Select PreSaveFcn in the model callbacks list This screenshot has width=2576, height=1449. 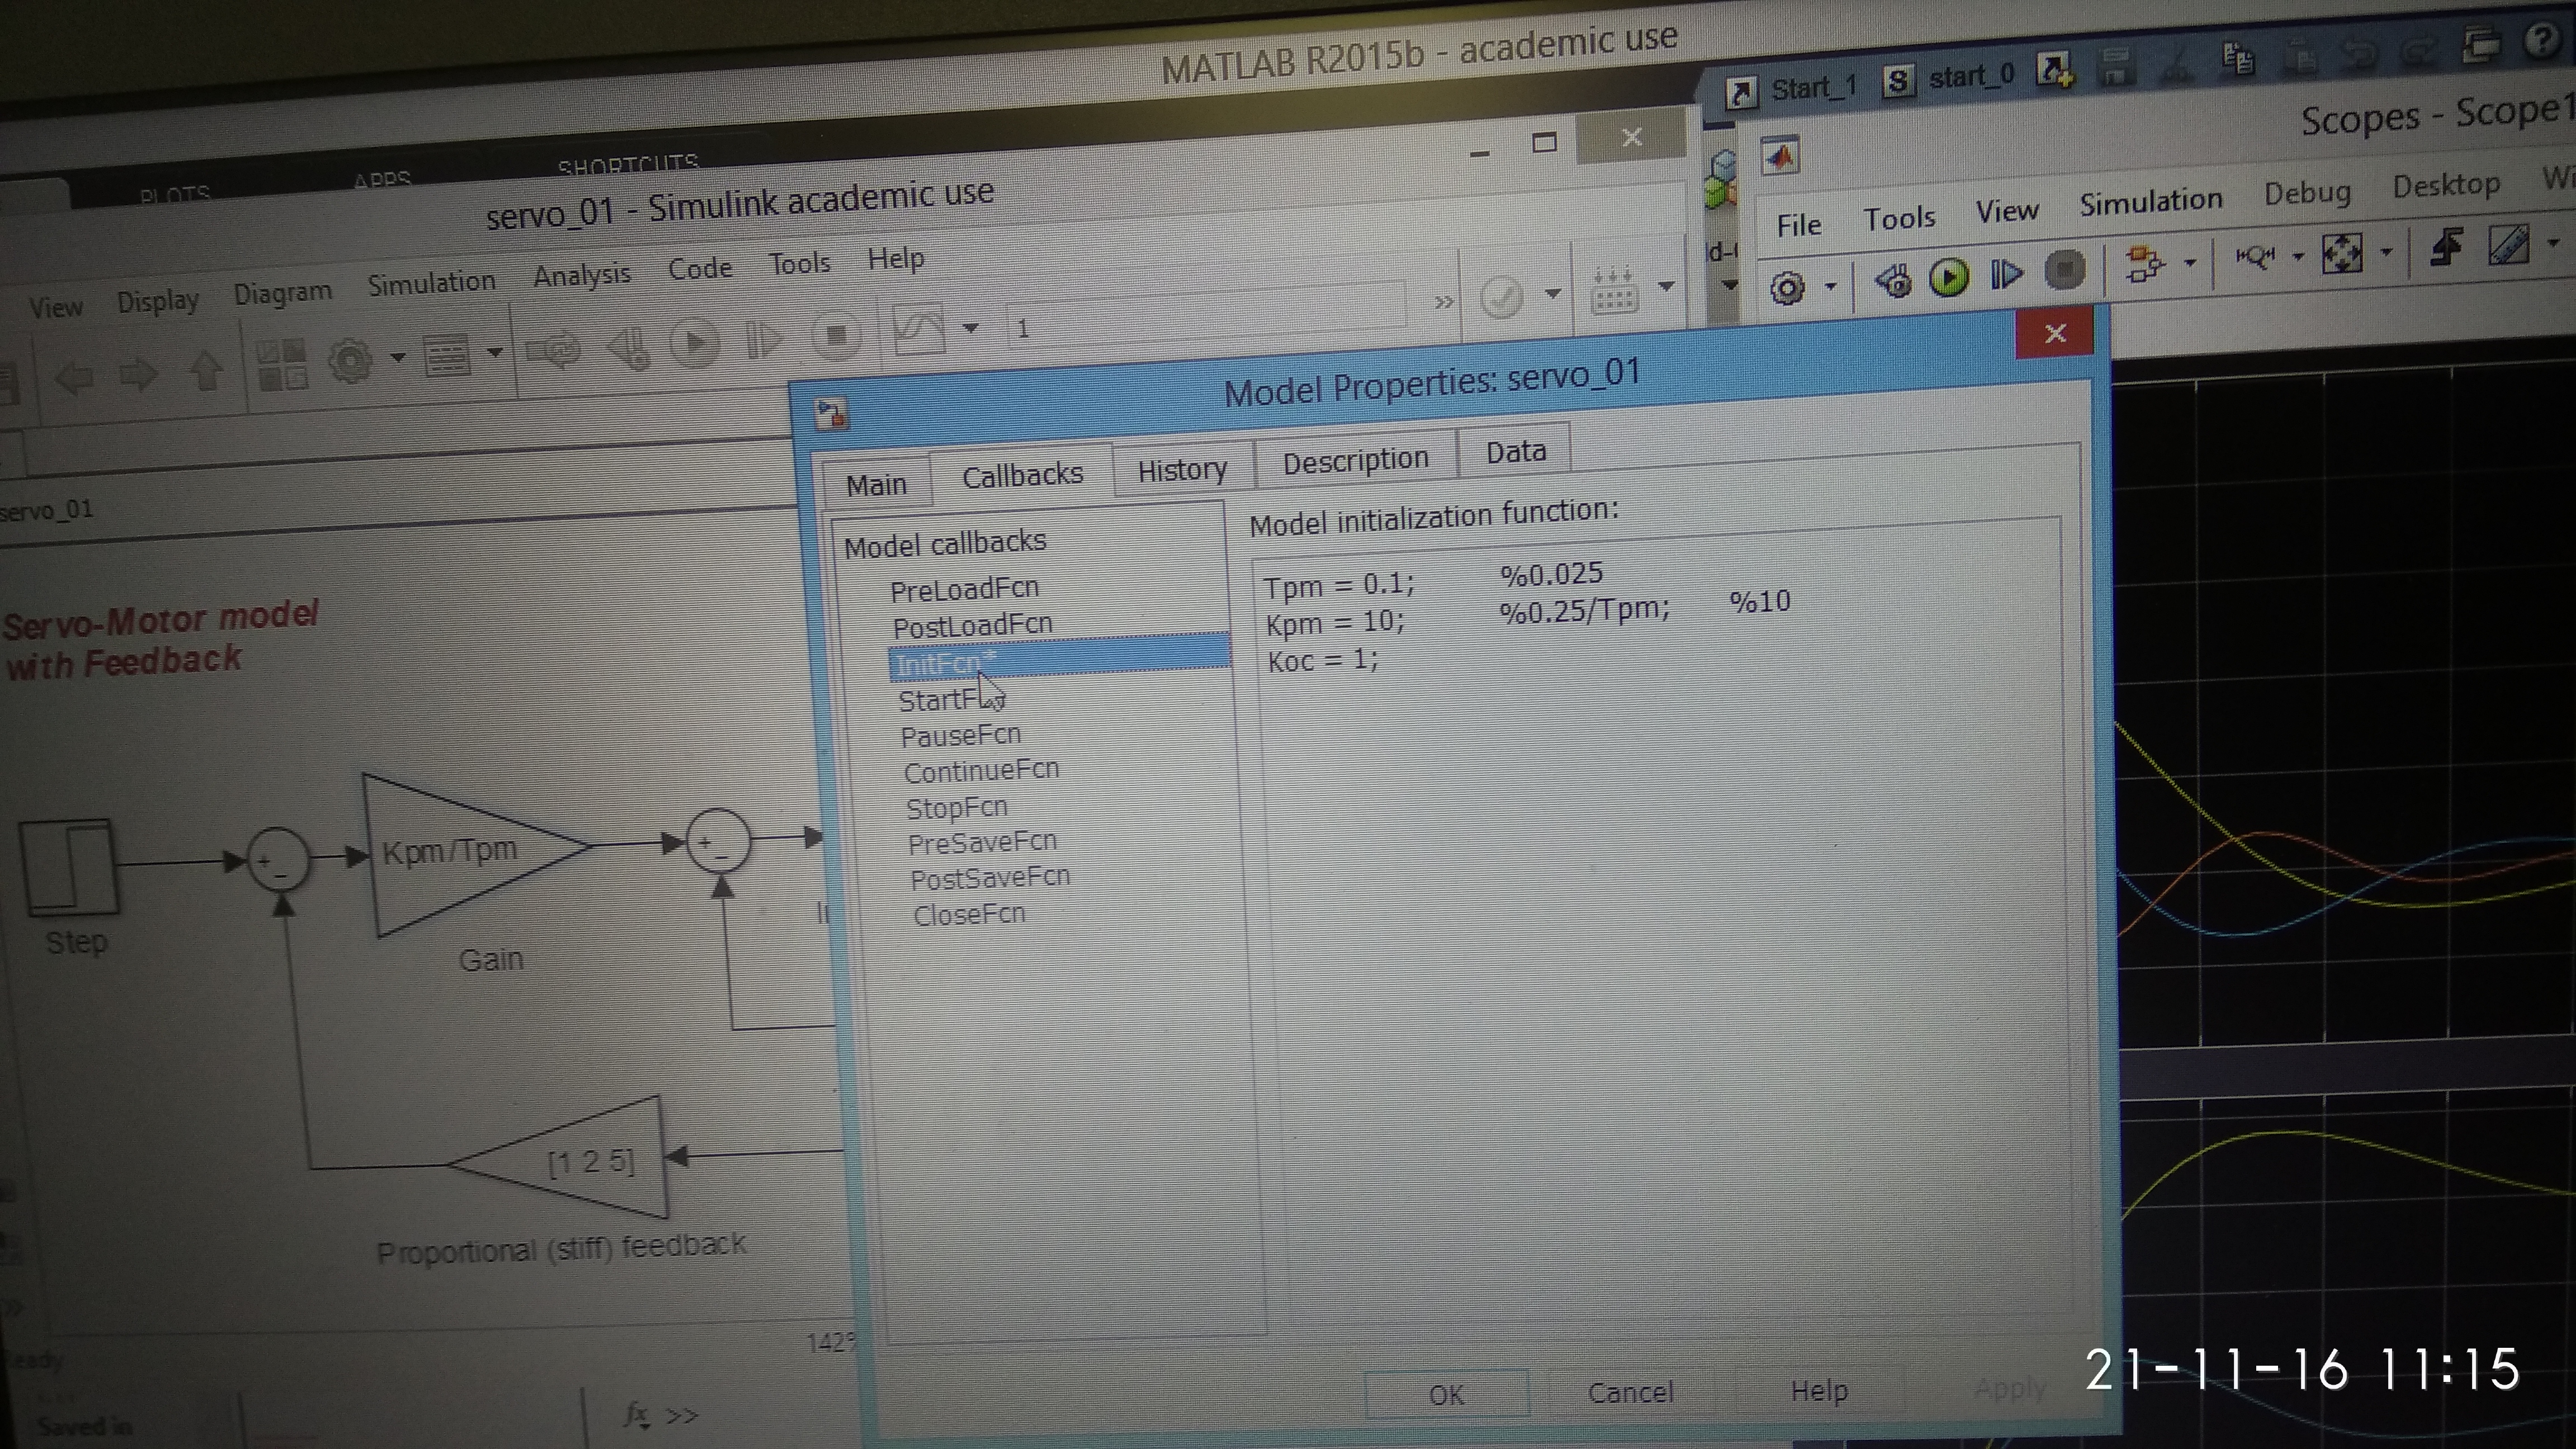coord(982,843)
